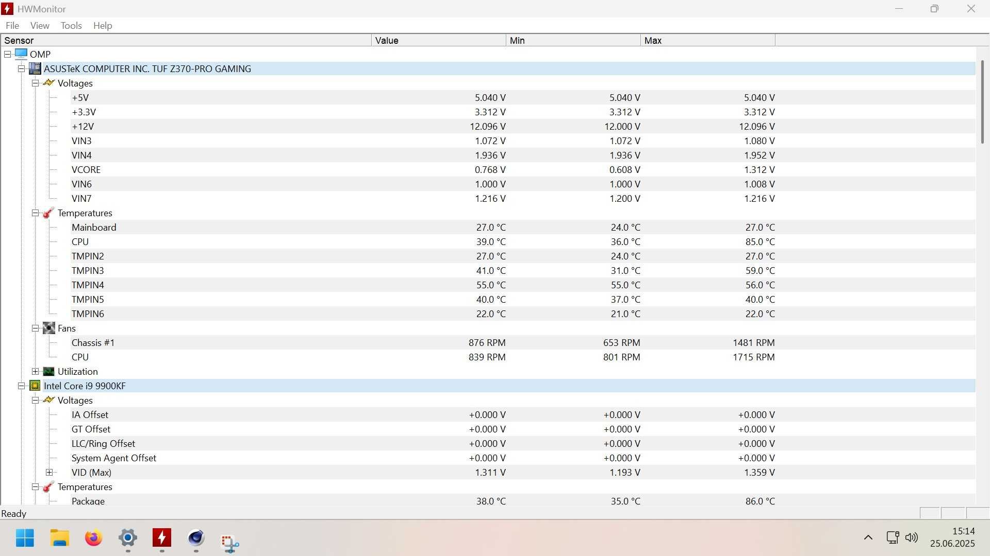
Task: Click the Min column header
Action: pos(573,40)
